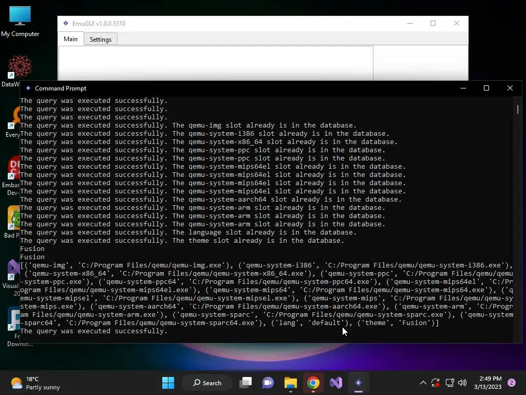This screenshot has width=526, height=395.
Task: Open the volume control tray icon
Action: [462, 383]
